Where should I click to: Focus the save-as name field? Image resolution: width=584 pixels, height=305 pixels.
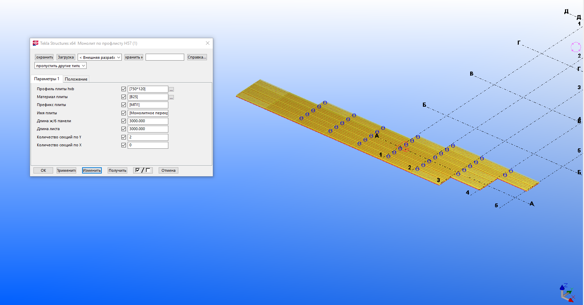point(165,57)
